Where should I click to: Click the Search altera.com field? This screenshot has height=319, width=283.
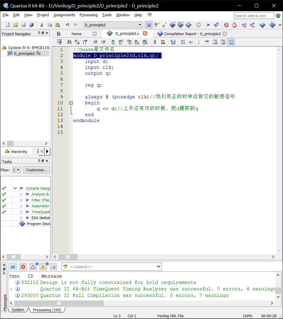254,16
